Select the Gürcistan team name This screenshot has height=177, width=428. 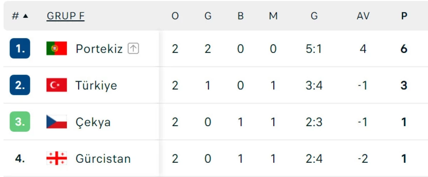pyautogui.click(x=103, y=159)
